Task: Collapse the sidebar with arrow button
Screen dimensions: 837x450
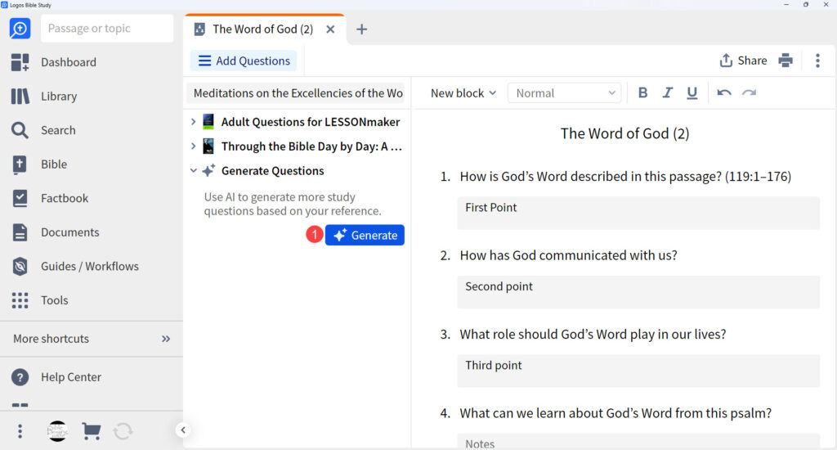Action: pos(183,430)
